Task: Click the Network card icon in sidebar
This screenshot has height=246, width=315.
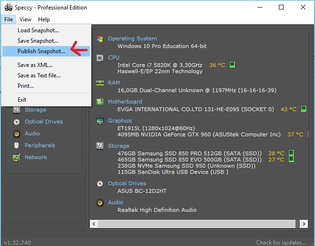Action: pyautogui.click(x=17, y=158)
